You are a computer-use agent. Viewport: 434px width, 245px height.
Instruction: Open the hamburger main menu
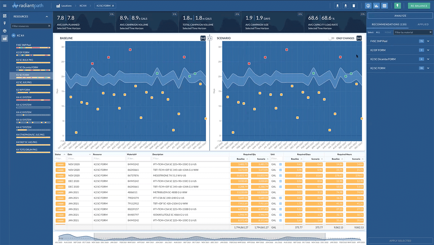pyautogui.click(x=4, y=6)
